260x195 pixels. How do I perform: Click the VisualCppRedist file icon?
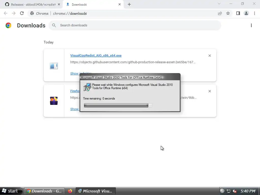pos(54,66)
